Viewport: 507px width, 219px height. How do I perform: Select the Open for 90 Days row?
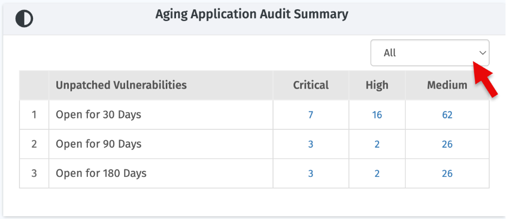tap(254, 144)
